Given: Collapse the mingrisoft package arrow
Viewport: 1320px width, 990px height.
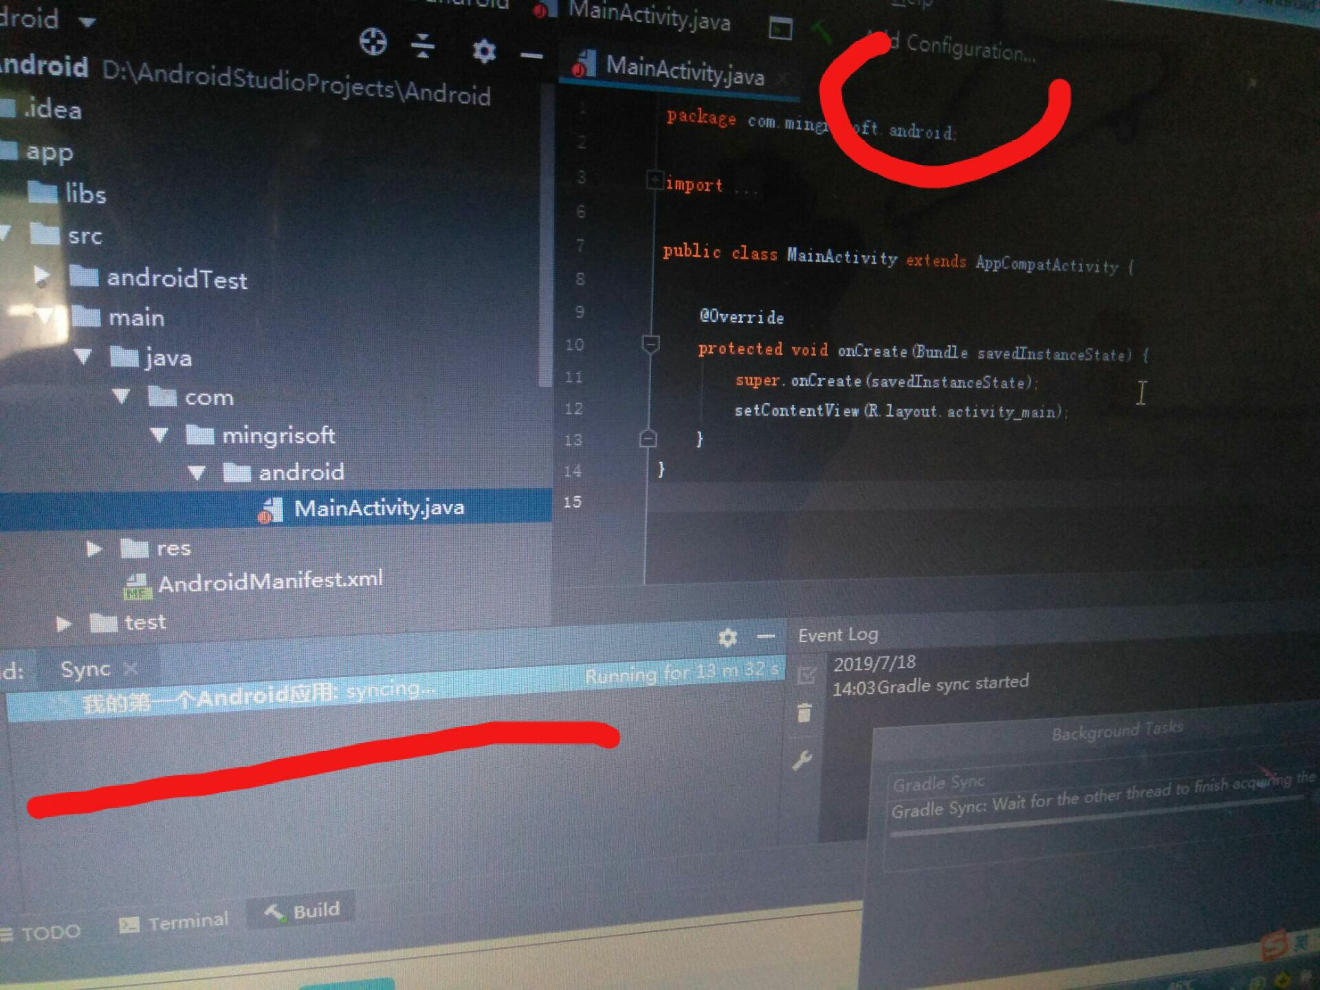Looking at the screenshot, I should pyautogui.click(x=159, y=434).
